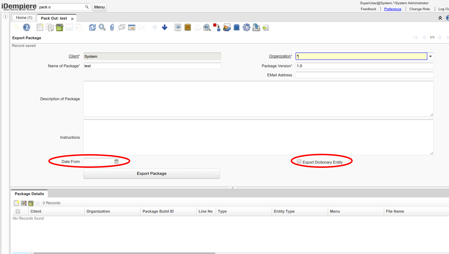Click the Refresh toolbar icon
Image resolution: width=449 pixels, height=254 pixels.
(92, 27)
